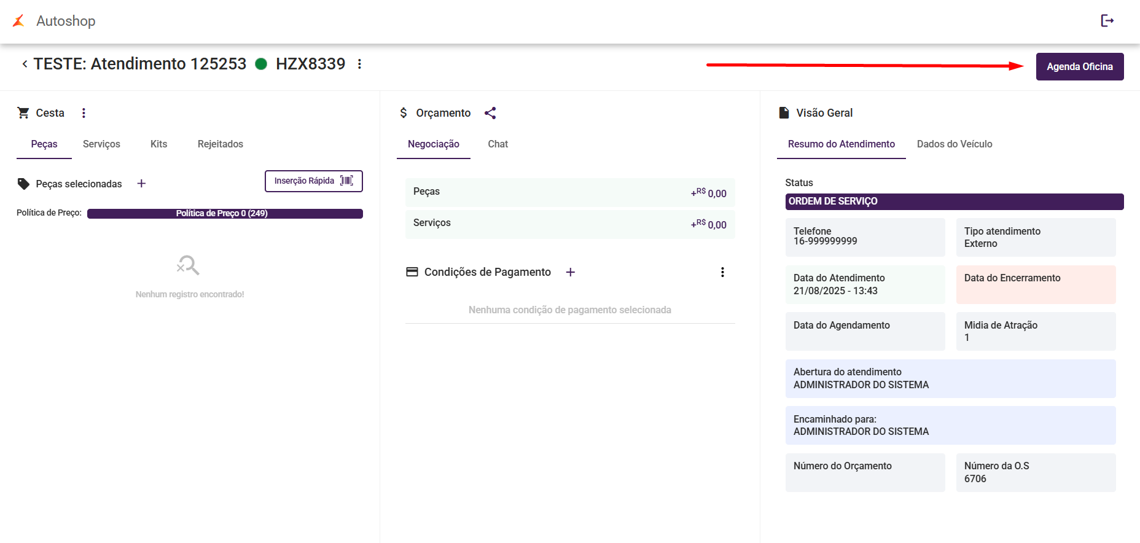Open the Atendimento title options menu
The height and width of the screenshot is (543, 1140).
click(359, 64)
